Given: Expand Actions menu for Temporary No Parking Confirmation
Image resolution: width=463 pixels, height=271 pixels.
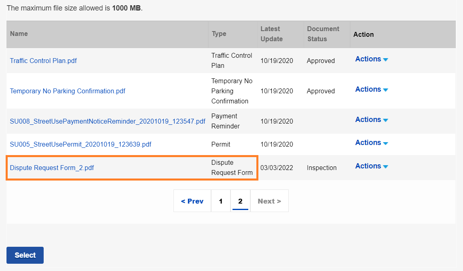Looking at the screenshot, I should [x=371, y=90].
